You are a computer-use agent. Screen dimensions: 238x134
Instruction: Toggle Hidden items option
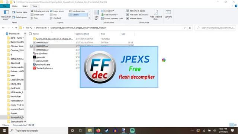134,19
